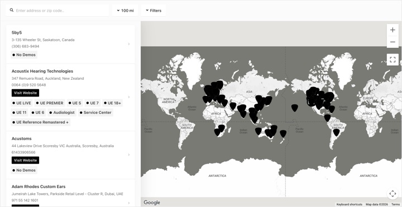Click Acustoms phone number 61433906566
402x207 pixels.
pos(23,152)
